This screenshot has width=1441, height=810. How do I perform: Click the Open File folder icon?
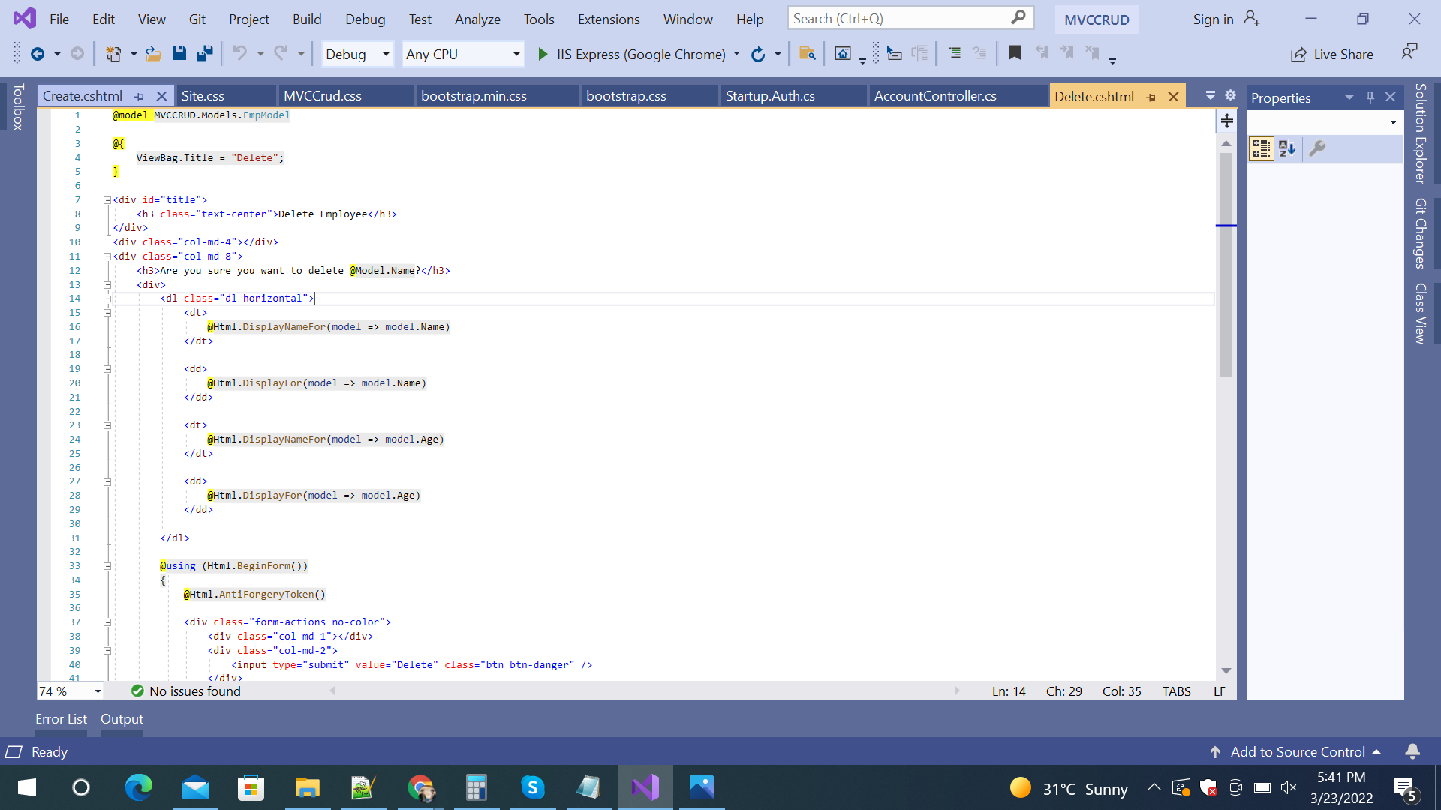(x=153, y=54)
